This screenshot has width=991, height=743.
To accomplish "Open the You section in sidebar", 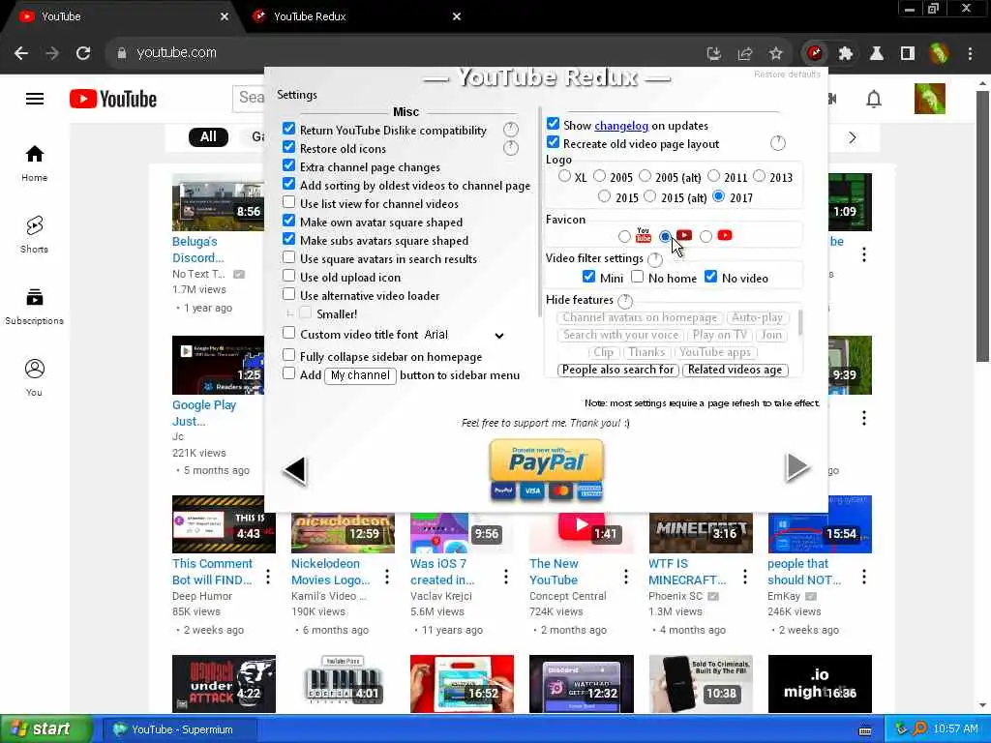I will coord(34,378).
